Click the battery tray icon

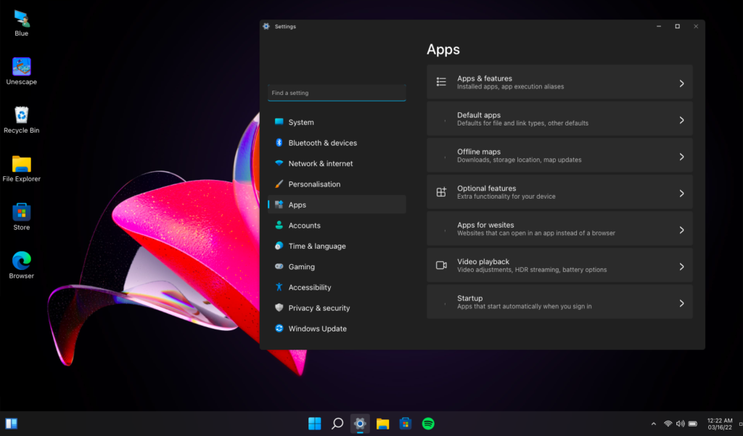click(693, 424)
